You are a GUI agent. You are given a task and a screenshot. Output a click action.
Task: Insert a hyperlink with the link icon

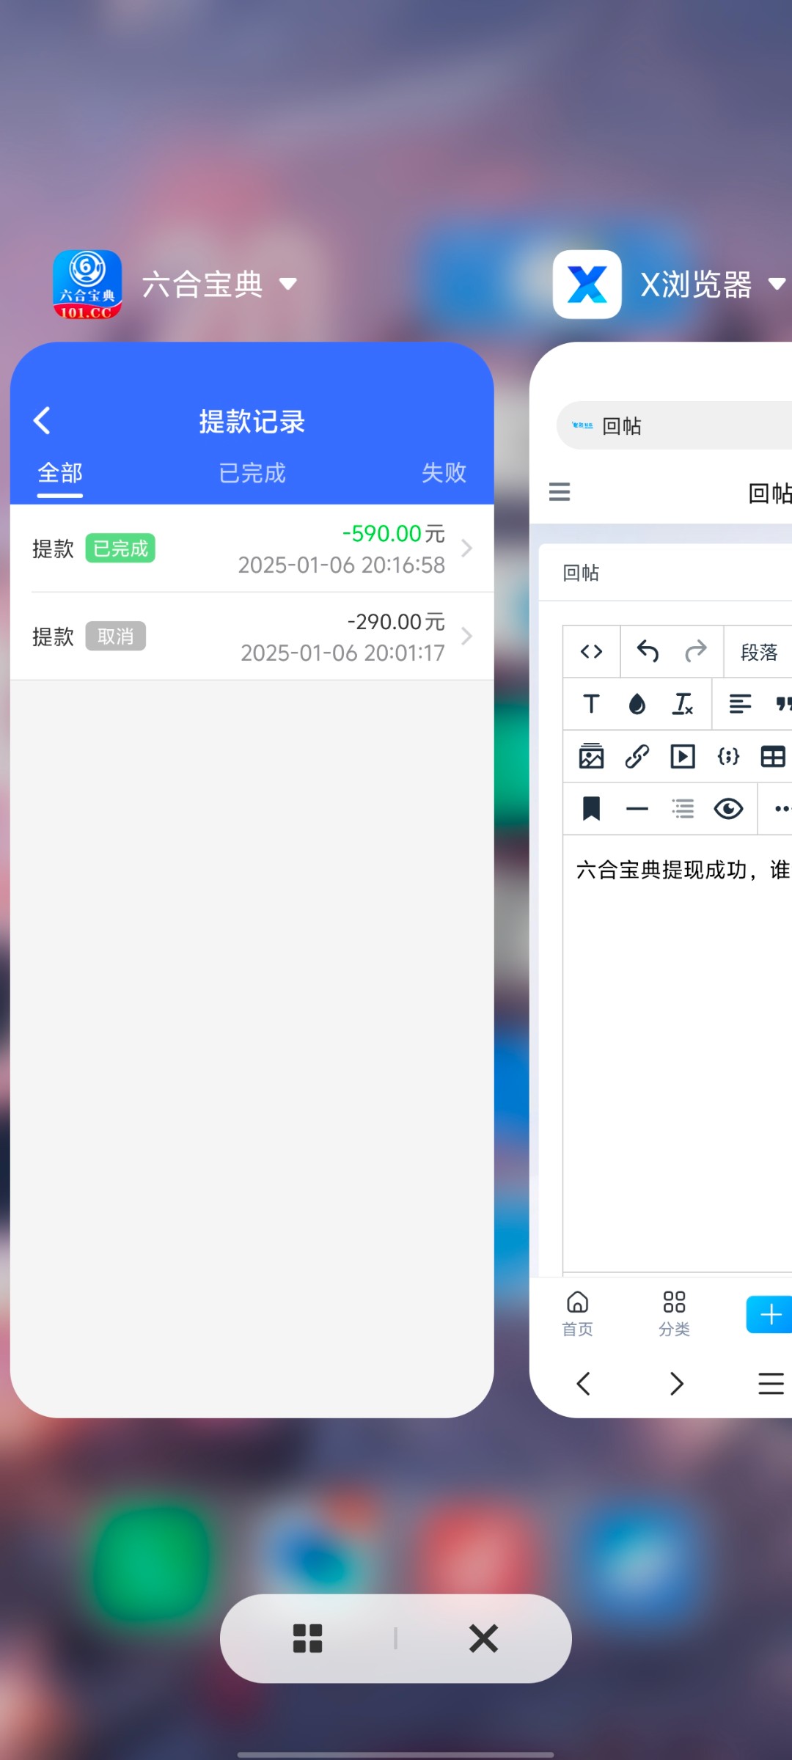pyautogui.click(x=637, y=756)
